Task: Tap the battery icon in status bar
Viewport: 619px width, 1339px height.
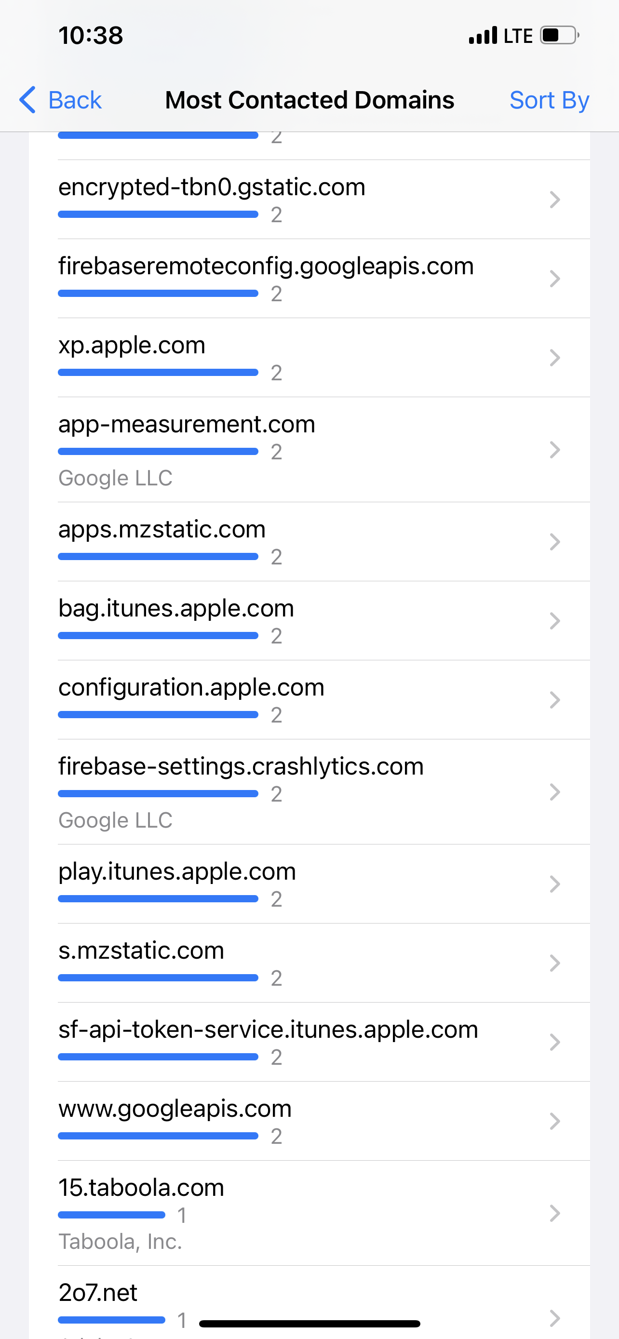Action: click(x=560, y=35)
